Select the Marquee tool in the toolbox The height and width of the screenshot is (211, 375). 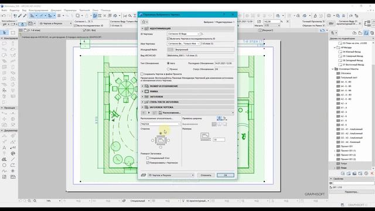tap(13, 33)
